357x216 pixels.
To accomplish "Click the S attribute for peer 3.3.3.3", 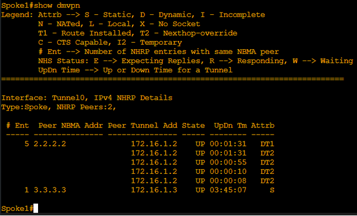I will pyautogui.click(x=272, y=190).
